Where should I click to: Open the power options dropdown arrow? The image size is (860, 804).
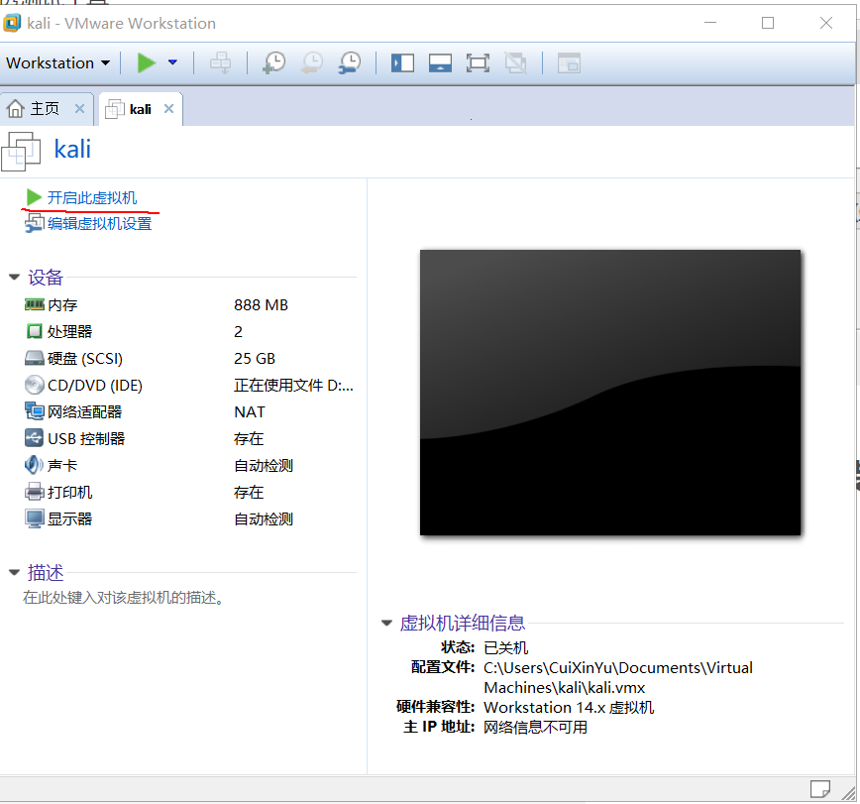click(172, 62)
